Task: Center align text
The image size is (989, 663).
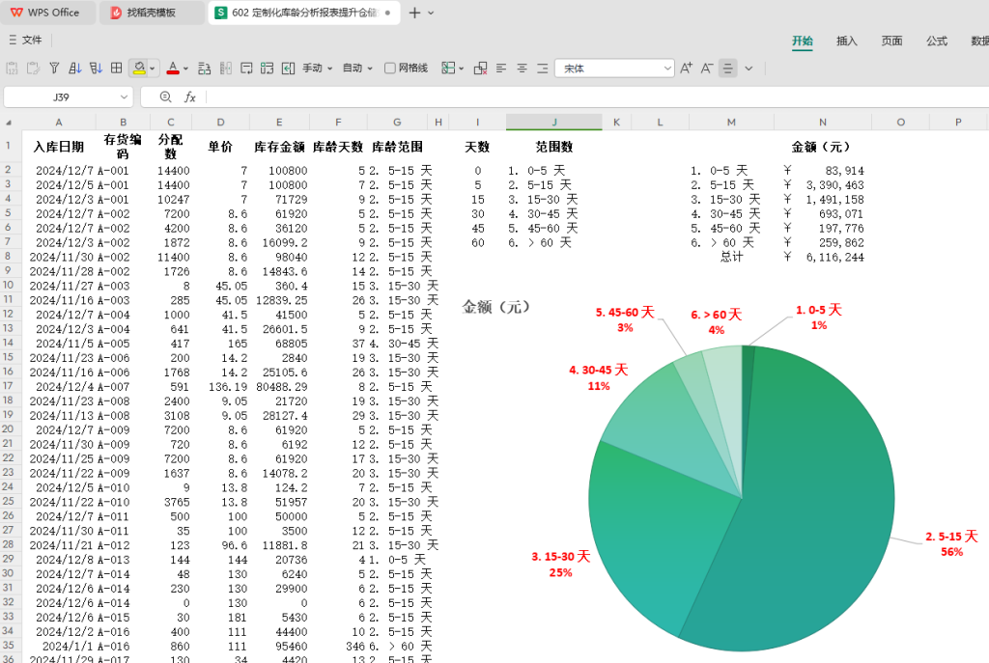Action: 523,69
